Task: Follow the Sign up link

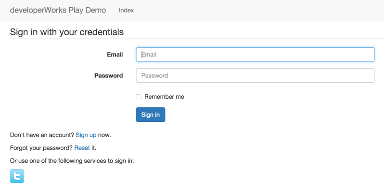Action: coord(86,135)
